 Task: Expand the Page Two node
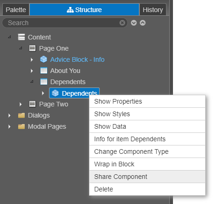point(21,104)
